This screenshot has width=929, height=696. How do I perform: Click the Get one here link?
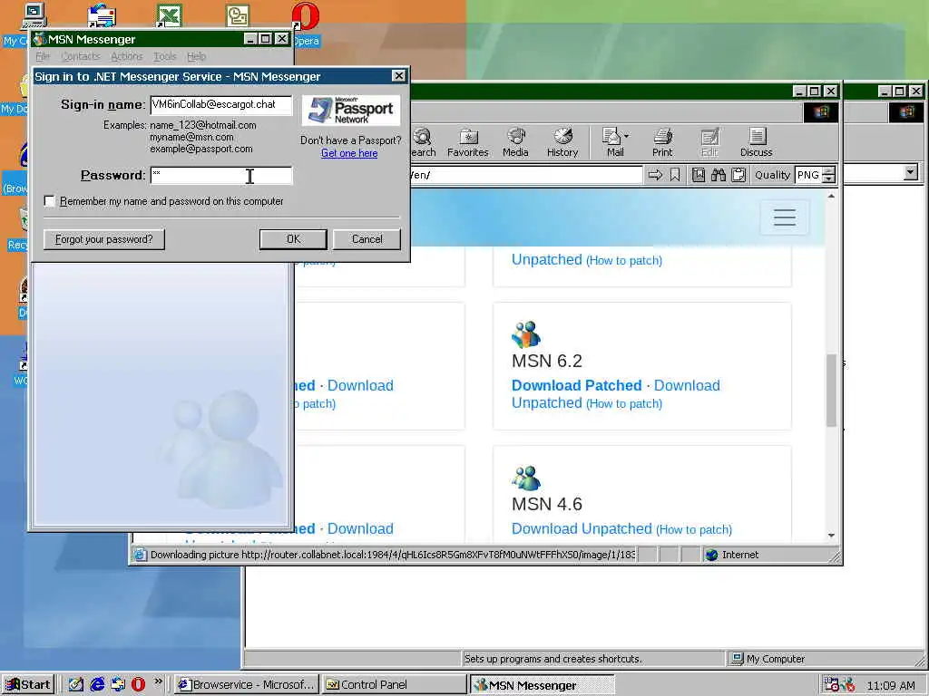point(349,153)
